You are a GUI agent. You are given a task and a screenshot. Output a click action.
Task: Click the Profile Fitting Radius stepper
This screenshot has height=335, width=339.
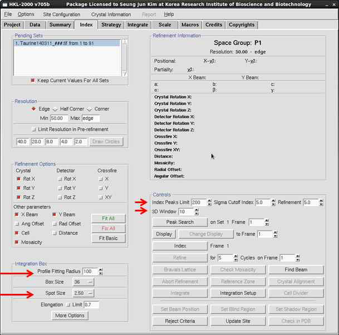100,272
